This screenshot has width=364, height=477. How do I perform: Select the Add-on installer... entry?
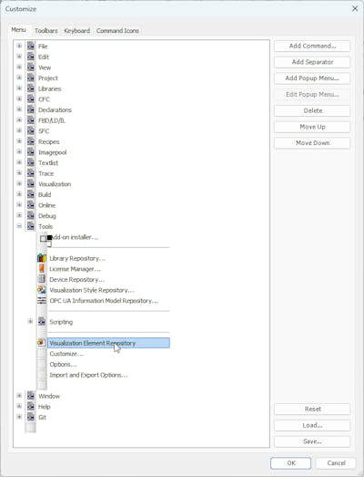[74, 237]
